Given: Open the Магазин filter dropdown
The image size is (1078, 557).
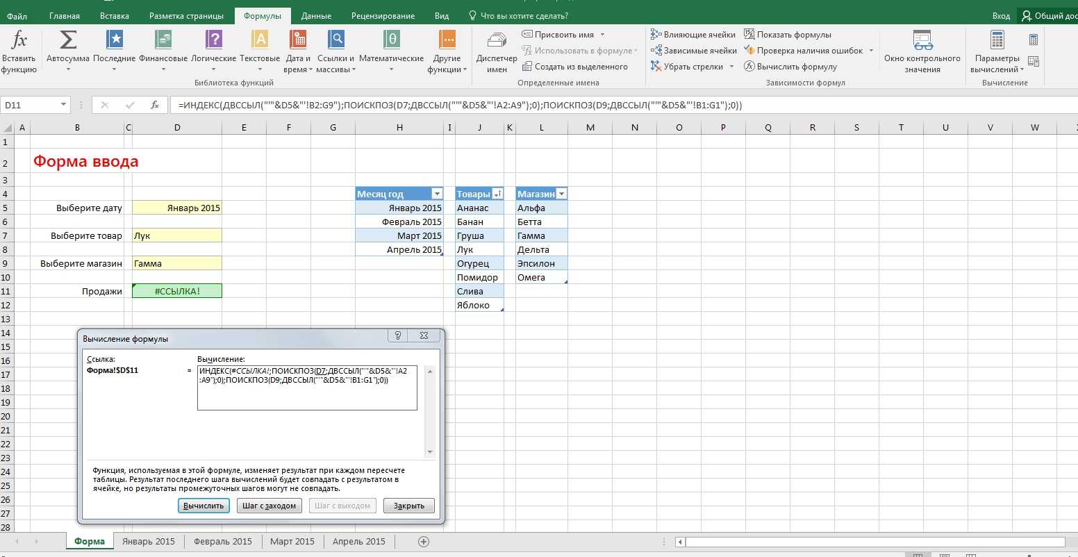Looking at the screenshot, I should point(561,194).
